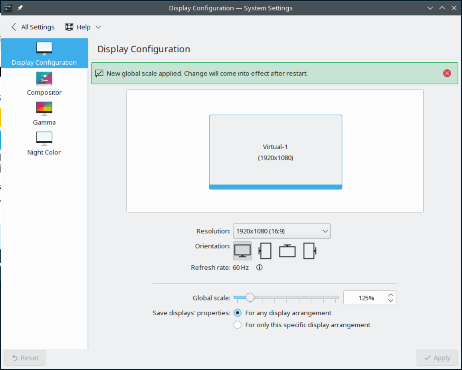Click the Apply button
Image resolution: width=462 pixels, height=370 pixels.
tap(437, 358)
